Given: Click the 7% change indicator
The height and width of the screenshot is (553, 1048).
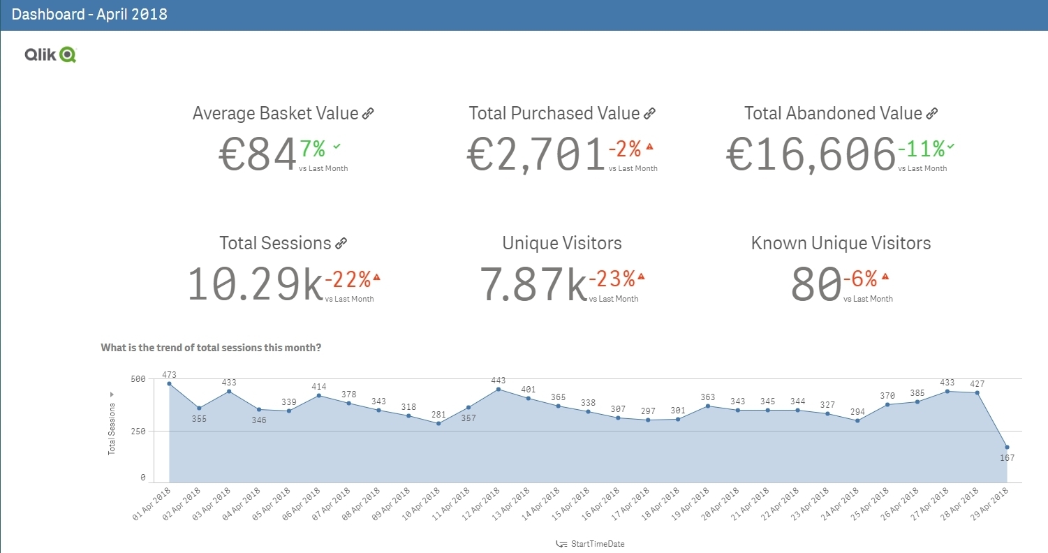Looking at the screenshot, I should [x=313, y=148].
